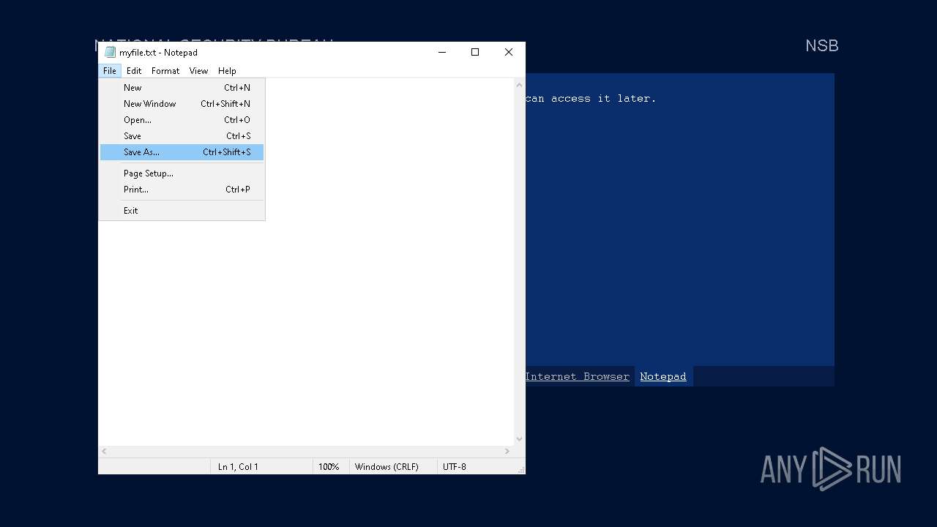Open the View menu
937x527 pixels.
click(x=198, y=70)
